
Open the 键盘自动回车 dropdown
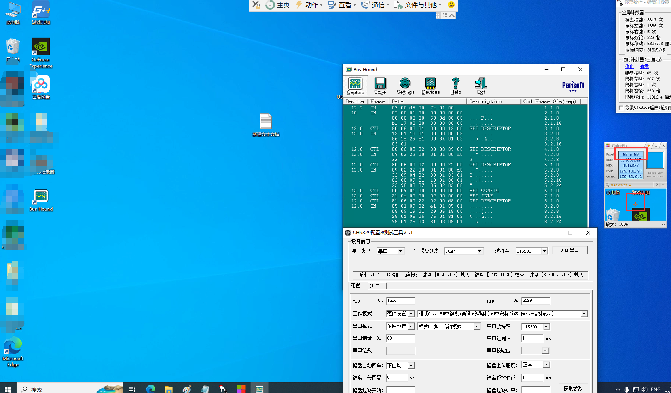(x=411, y=366)
